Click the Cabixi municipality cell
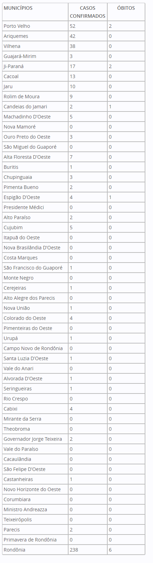 coord(35,409)
